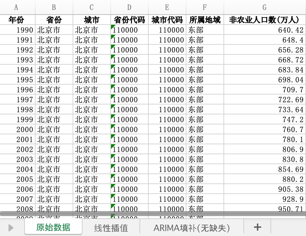Image resolution: width=306 pixels, height=236 pixels.
Task: Select population value 854.69
Action: [x=265, y=169]
